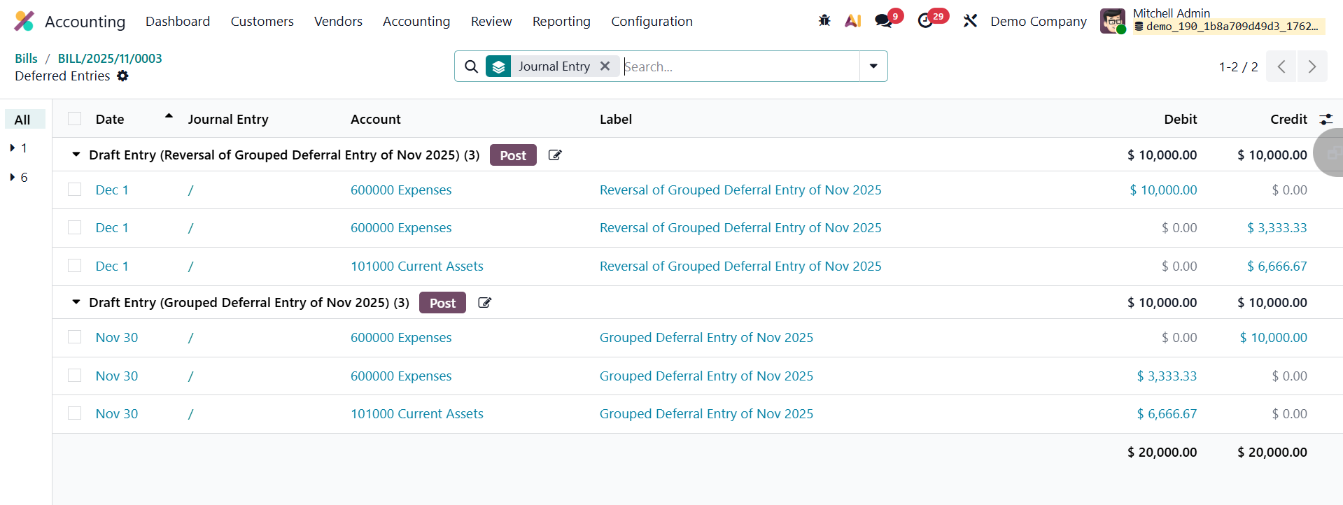Image resolution: width=1343 pixels, height=505 pixels.
Task: Check the Dec 1 $10,000.00 debit row
Action: (x=75, y=190)
